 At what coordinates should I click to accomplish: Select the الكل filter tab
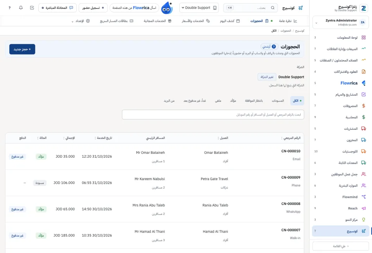[297, 101]
